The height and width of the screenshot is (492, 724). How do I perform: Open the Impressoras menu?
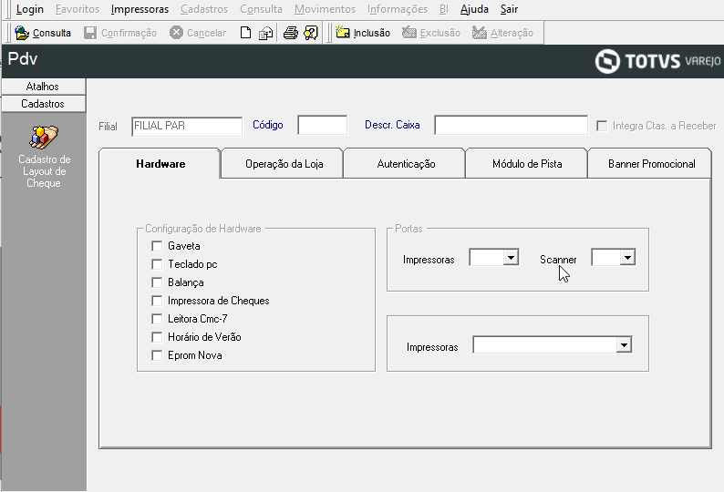(140, 9)
